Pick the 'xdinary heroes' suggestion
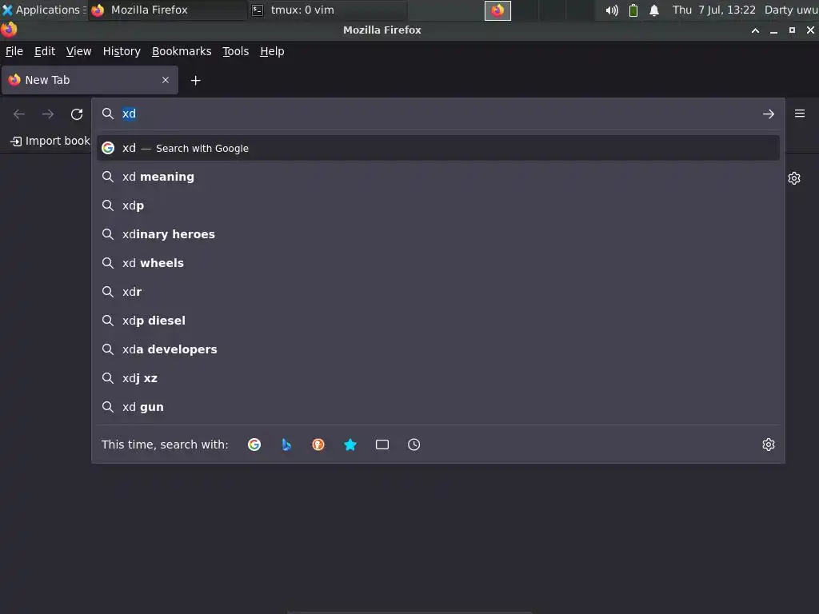Image resolution: width=819 pixels, height=614 pixels. [437, 234]
